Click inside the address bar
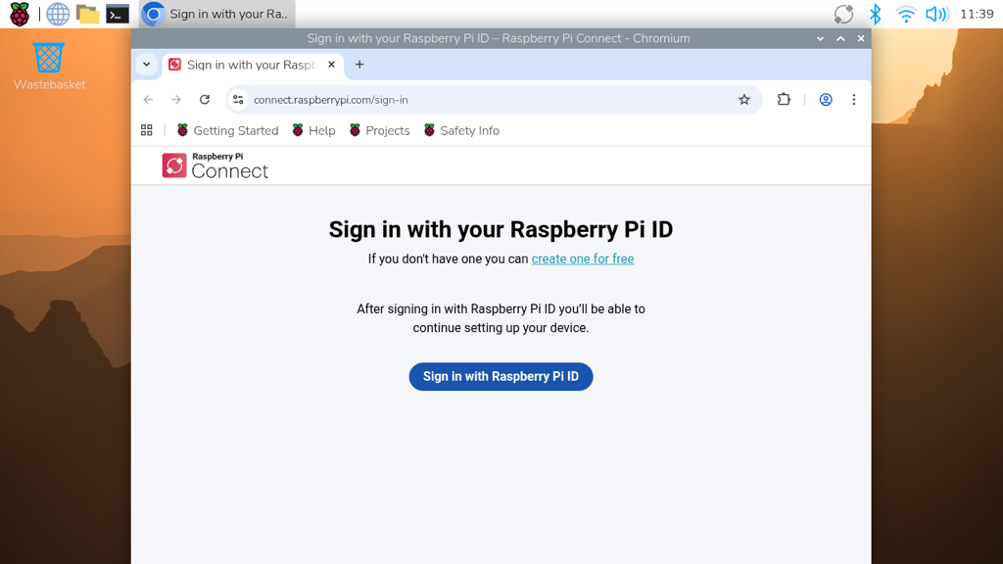Screen dimensions: 1003x564 392,99
